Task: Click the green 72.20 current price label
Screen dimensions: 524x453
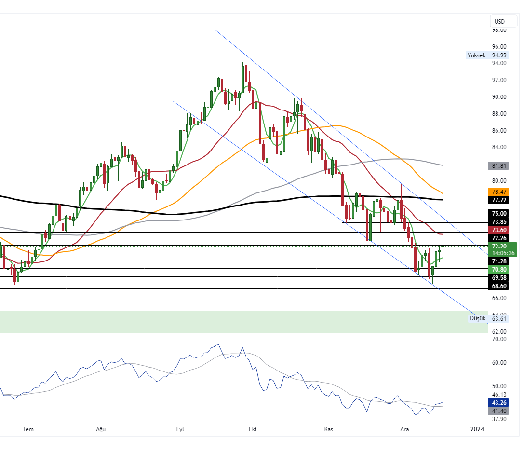Action: [498, 246]
